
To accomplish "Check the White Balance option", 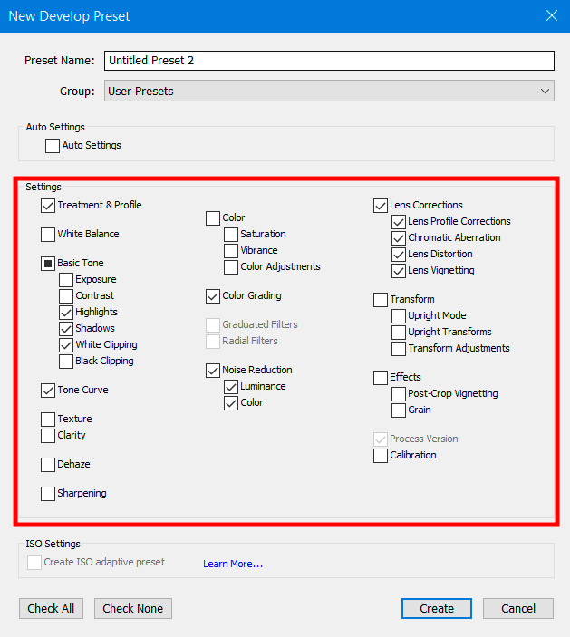I will (48, 235).
